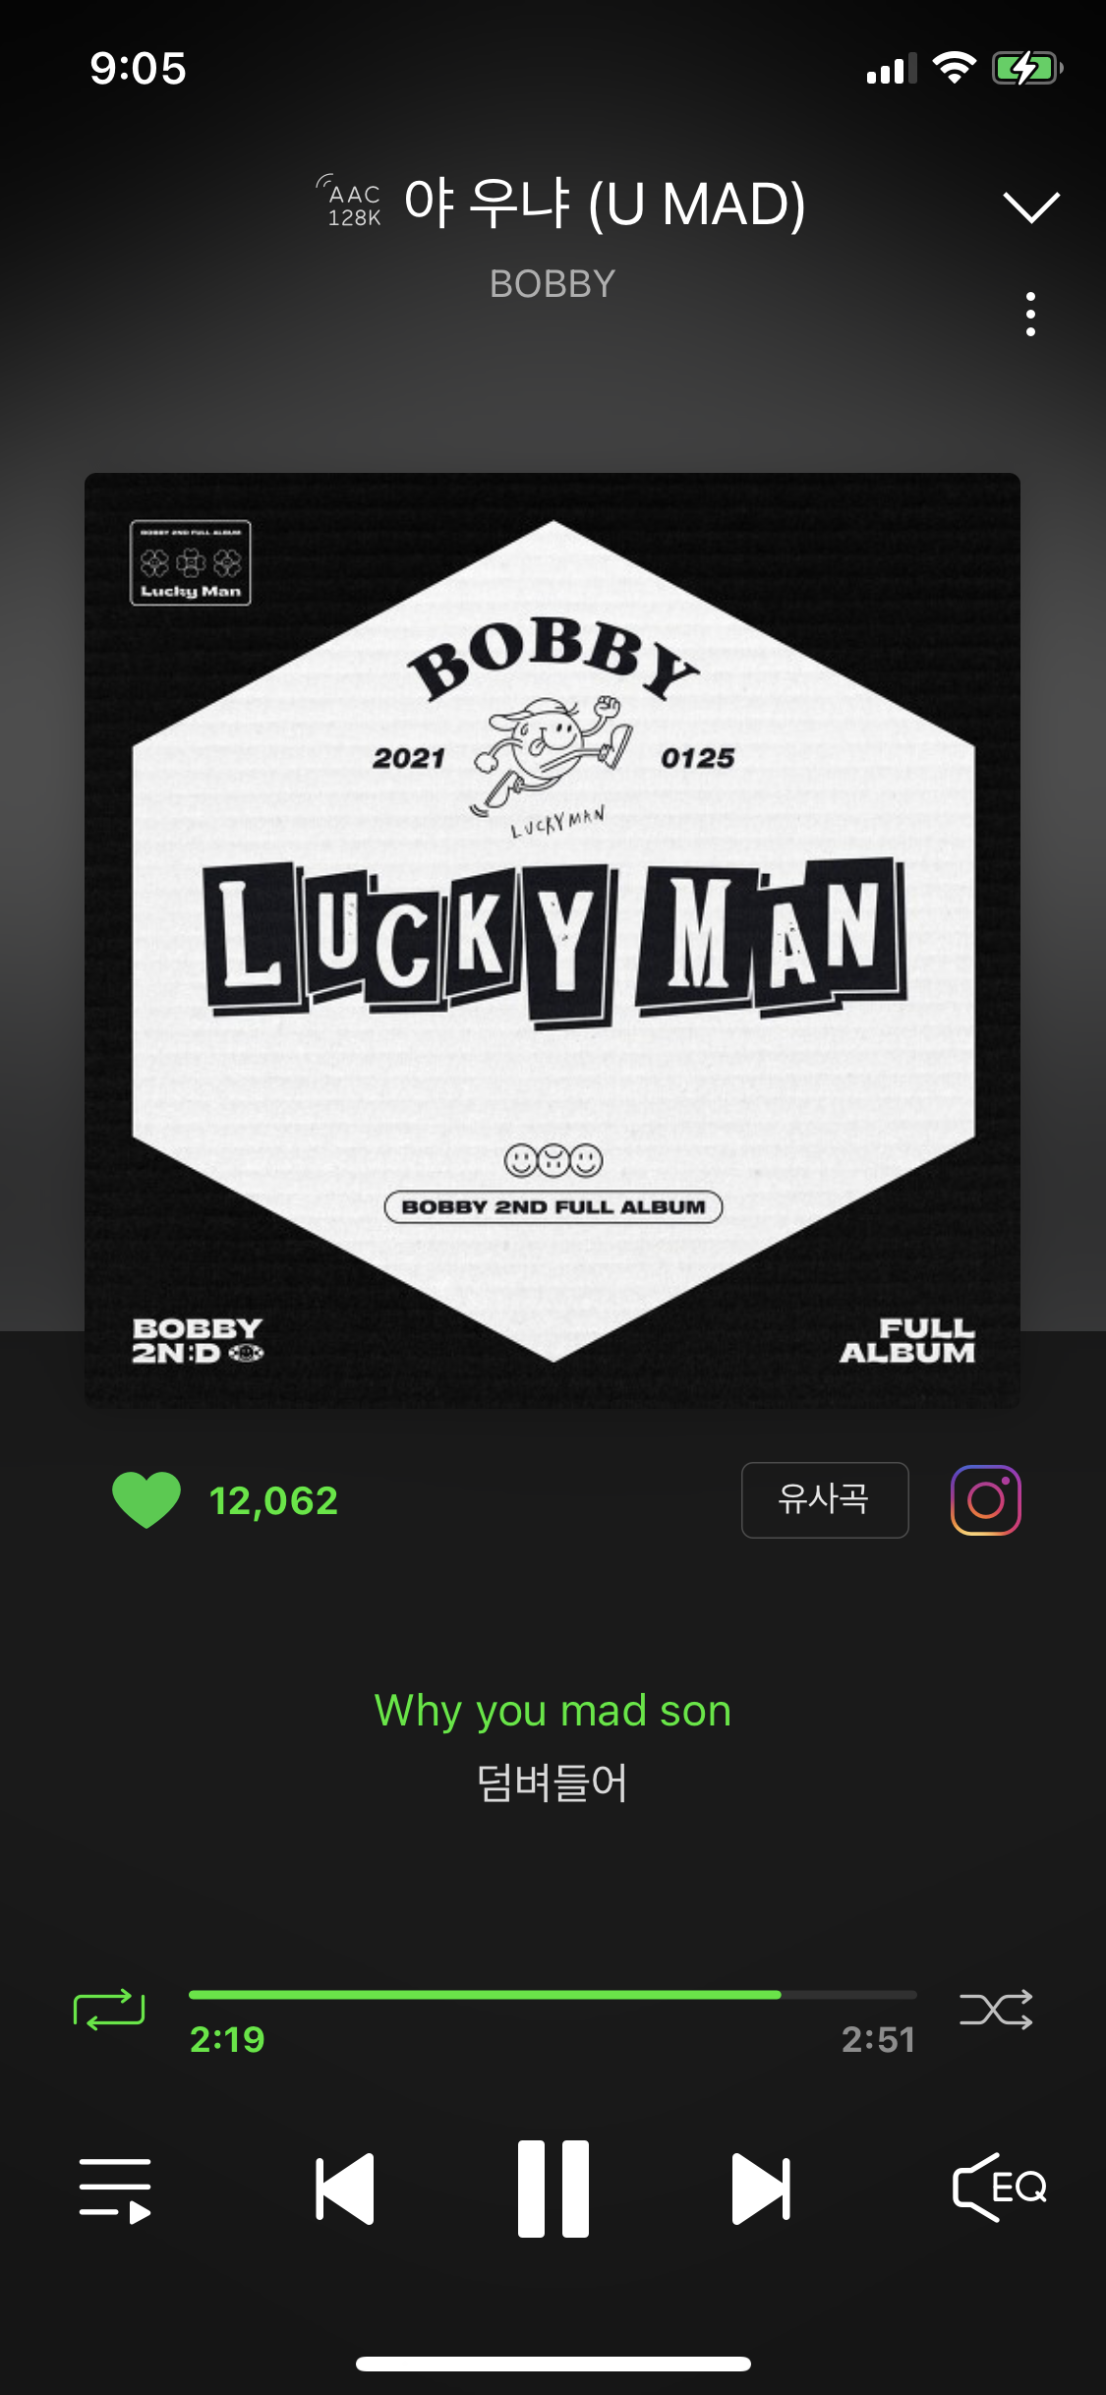Share song via Instagram icon
1106x2395 pixels.
point(986,1500)
